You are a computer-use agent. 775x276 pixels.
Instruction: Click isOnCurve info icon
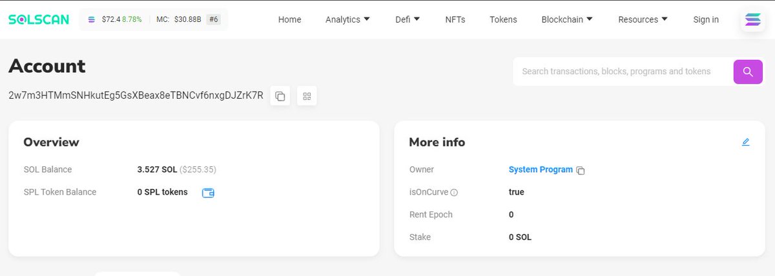[x=454, y=192]
